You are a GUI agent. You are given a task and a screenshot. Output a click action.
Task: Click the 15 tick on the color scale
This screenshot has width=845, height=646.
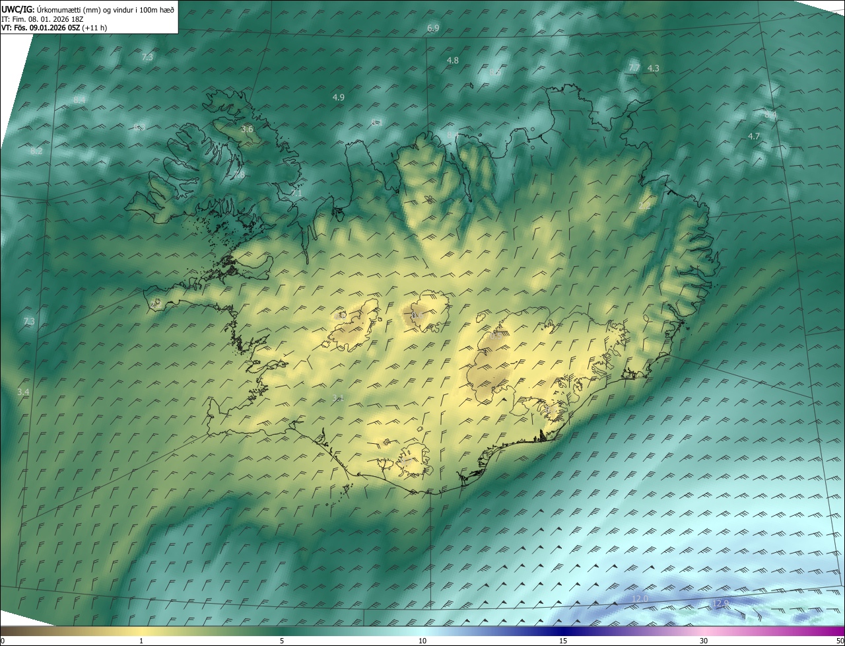tap(563, 641)
